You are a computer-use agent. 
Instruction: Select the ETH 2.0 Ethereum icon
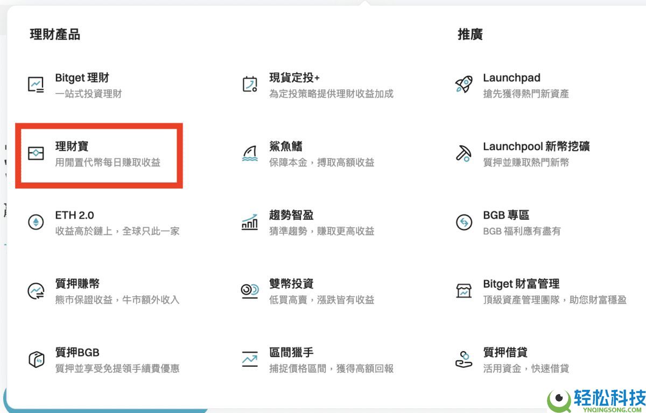click(37, 222)
